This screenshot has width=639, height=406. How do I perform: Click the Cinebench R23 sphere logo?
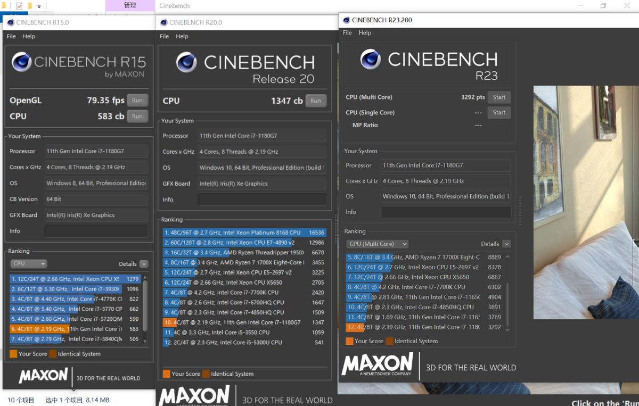click(370, 59)
